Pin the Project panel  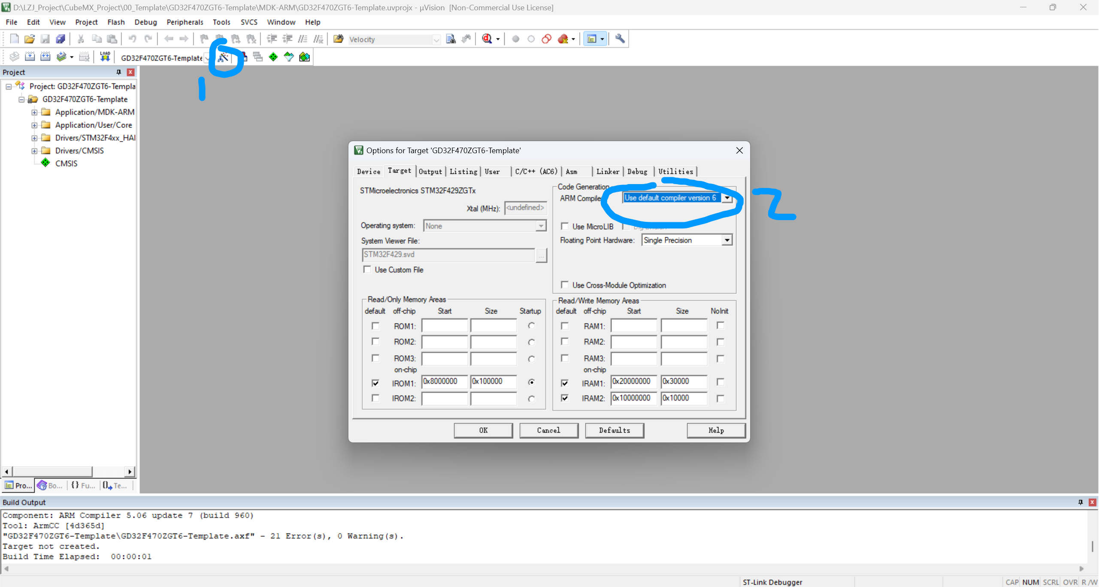tap(119, 72)
